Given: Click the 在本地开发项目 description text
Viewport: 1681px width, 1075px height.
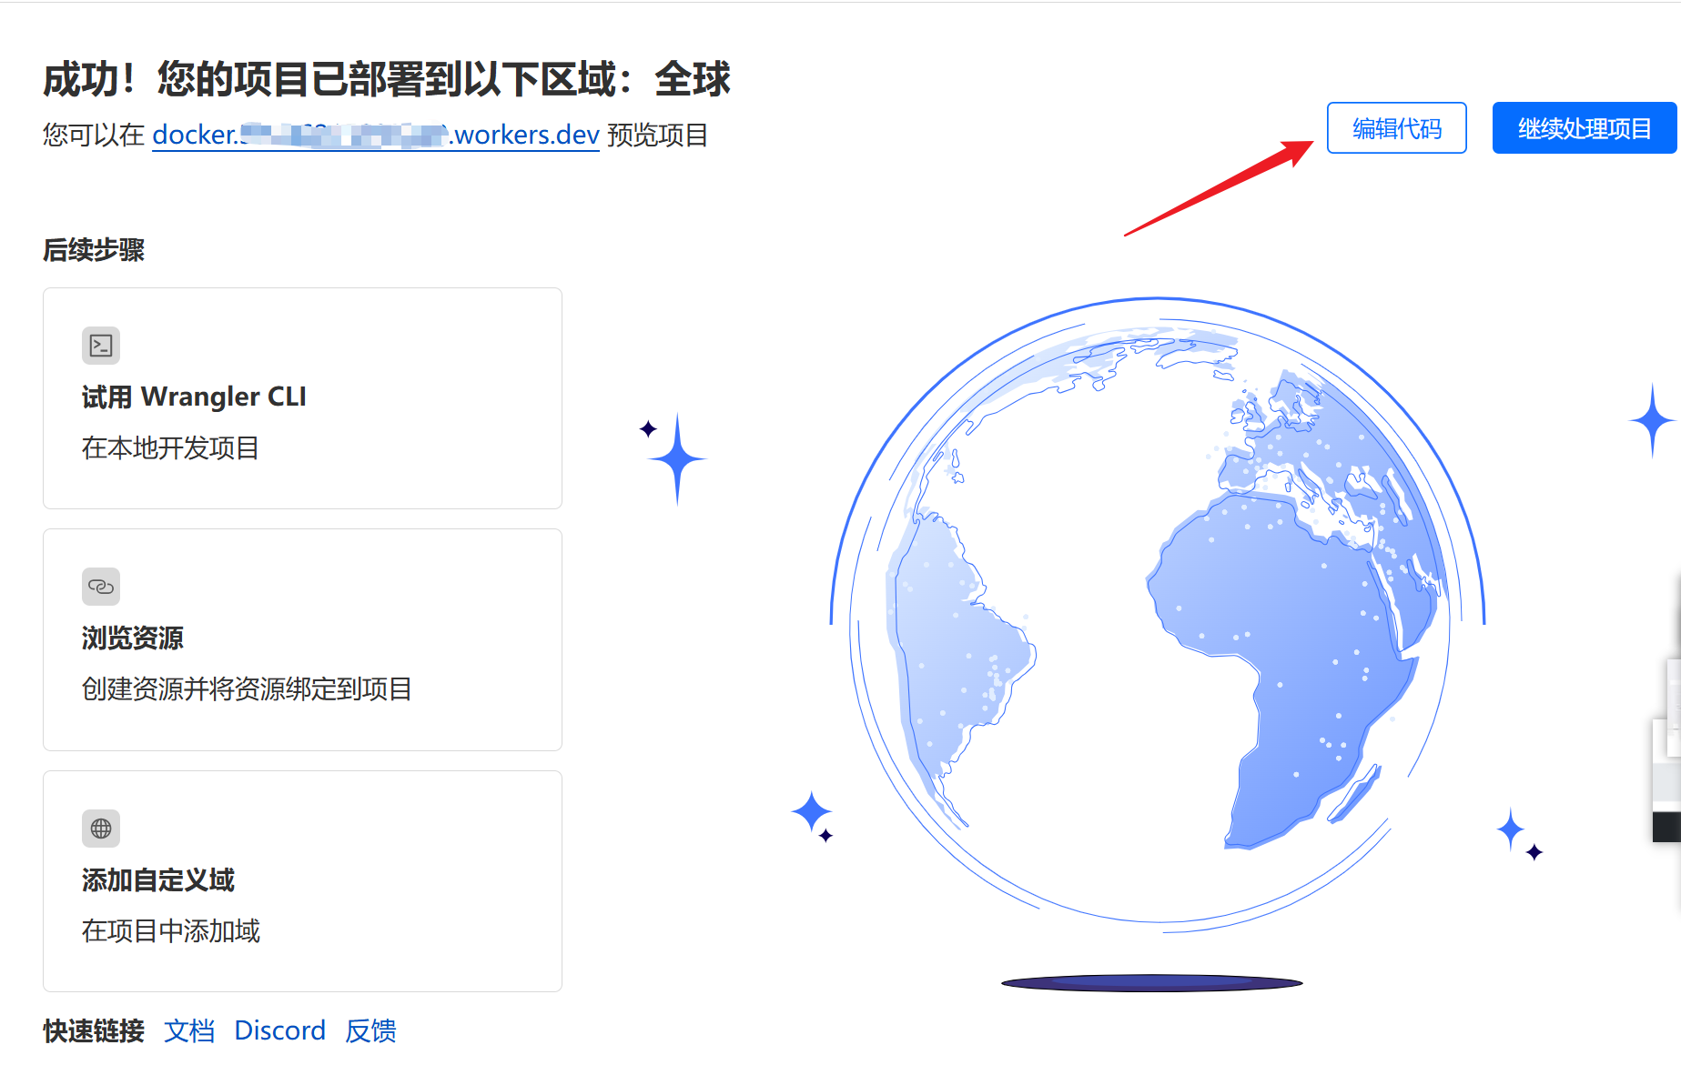Looking at the screenshot, I should pyautogui.click(x=169, y=447).
